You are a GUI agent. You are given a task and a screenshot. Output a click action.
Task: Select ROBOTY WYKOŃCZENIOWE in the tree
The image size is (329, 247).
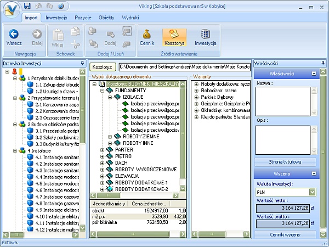coord(145,169)
